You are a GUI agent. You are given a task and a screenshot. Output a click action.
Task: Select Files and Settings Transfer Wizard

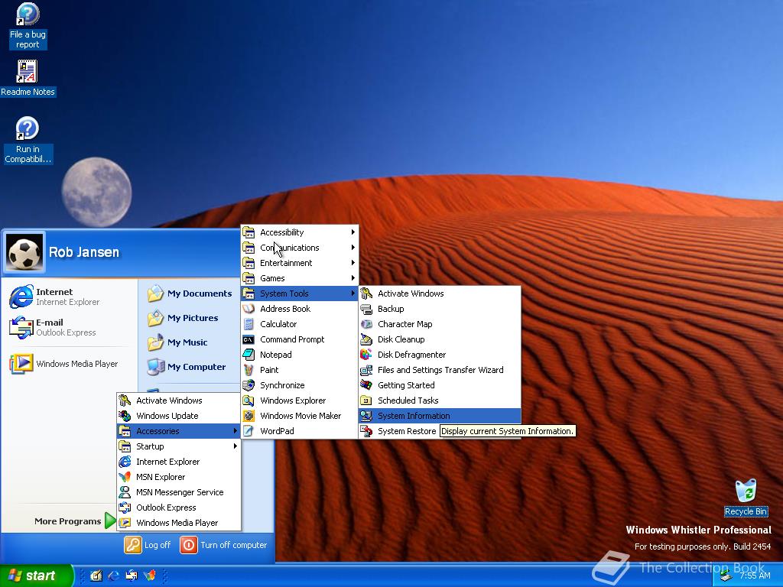440,370
